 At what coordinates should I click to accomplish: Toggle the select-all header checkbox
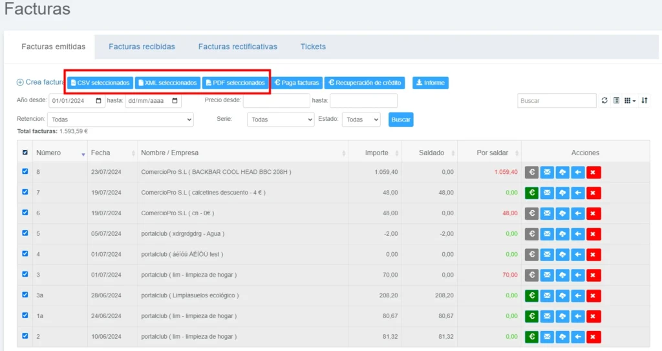click(25, 152)
